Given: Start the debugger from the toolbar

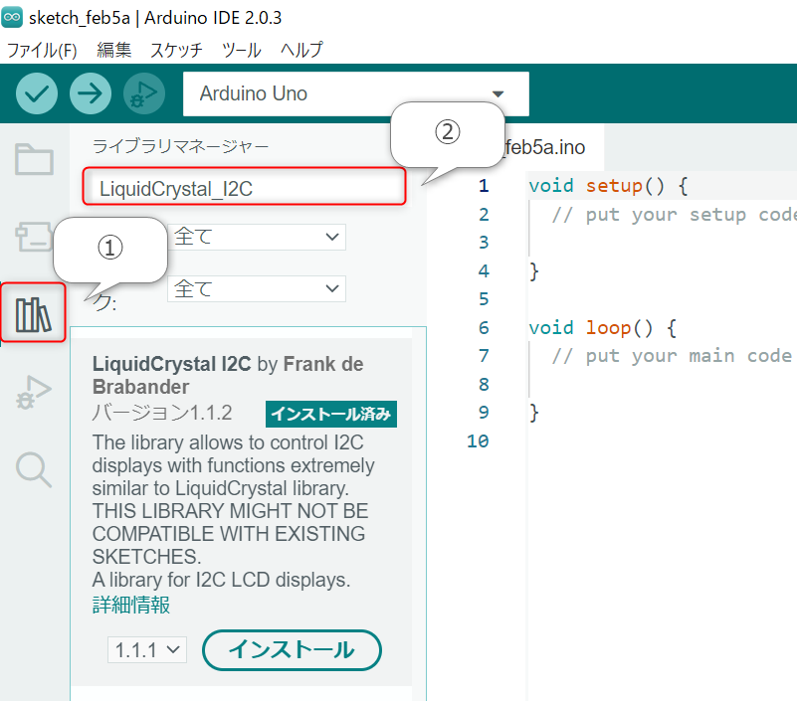Looking at the screenshot, I should click(144, 93).
